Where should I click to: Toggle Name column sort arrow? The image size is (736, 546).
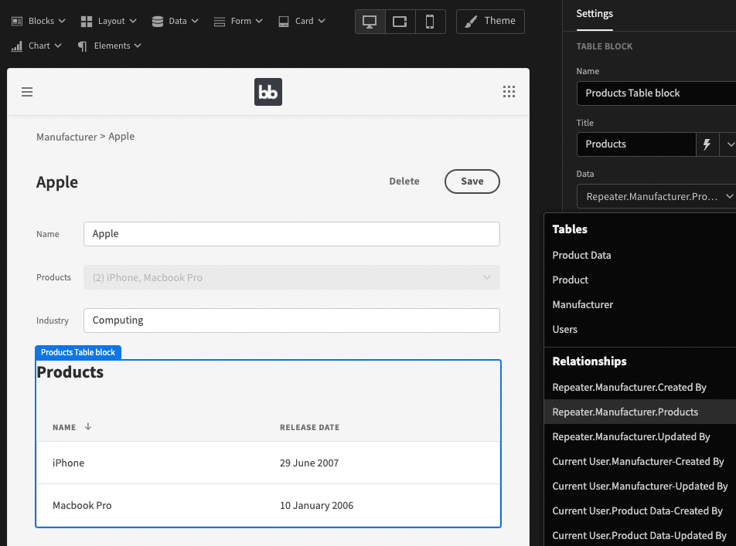click(x=88, y=426)
